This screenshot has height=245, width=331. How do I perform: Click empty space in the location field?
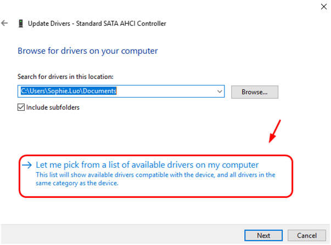(x=166, y=92)
